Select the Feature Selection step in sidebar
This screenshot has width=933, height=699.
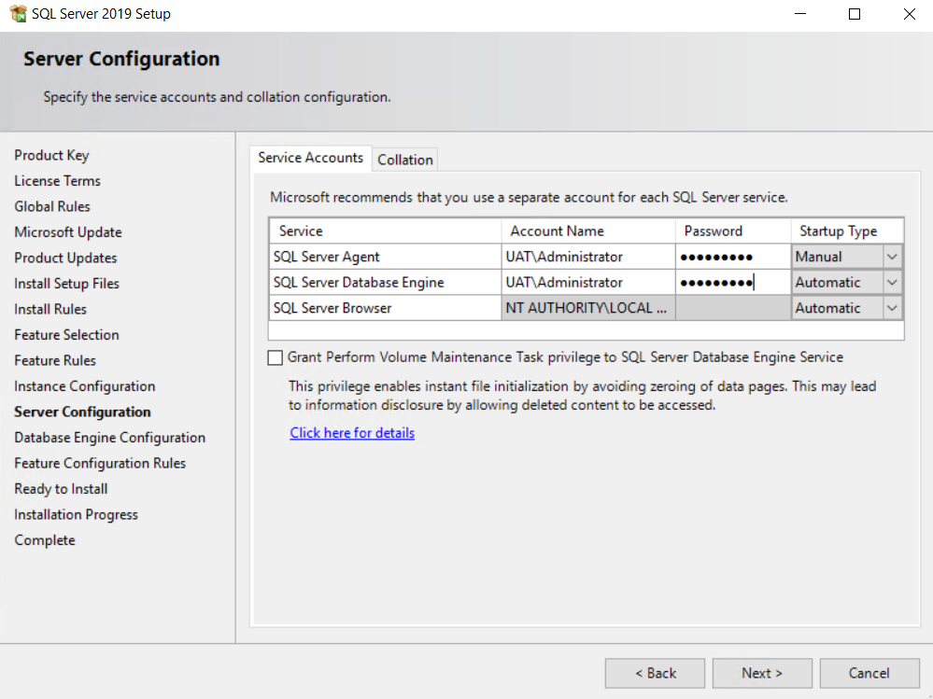point(66,335)
